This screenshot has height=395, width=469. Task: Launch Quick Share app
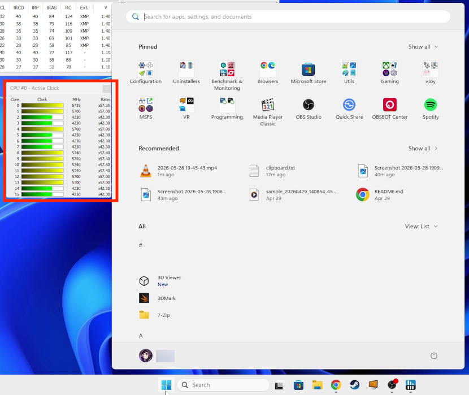(349, 108)
